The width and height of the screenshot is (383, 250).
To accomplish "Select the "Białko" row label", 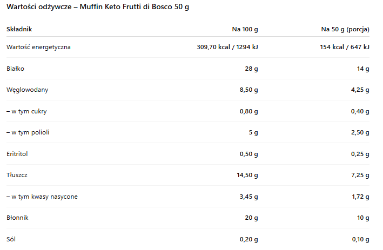I will tap(16, 69).
